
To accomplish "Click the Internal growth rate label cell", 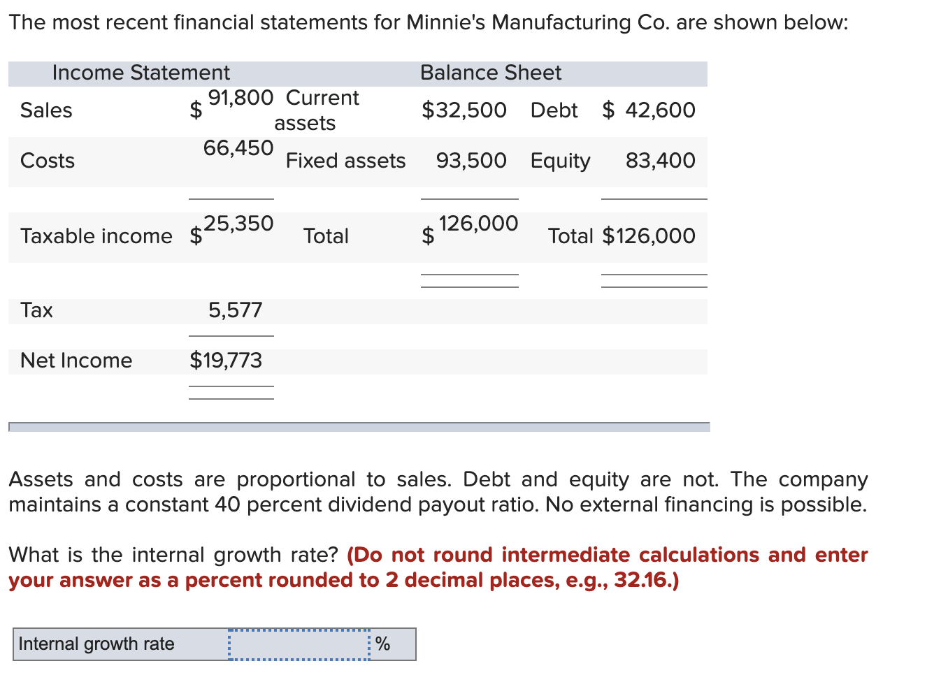I will click(120, 644).
